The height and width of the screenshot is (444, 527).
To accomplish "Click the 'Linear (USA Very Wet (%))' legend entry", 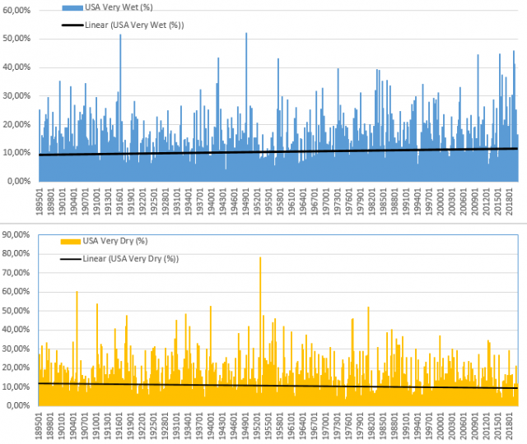I will [x=135, y=25].
